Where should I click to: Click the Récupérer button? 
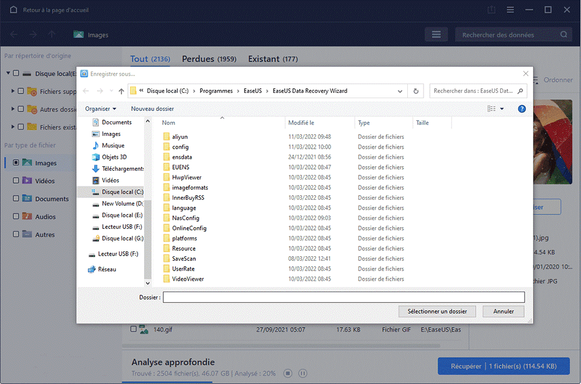coord(504,366)
